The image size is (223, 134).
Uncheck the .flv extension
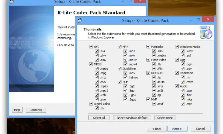(154, 64)
